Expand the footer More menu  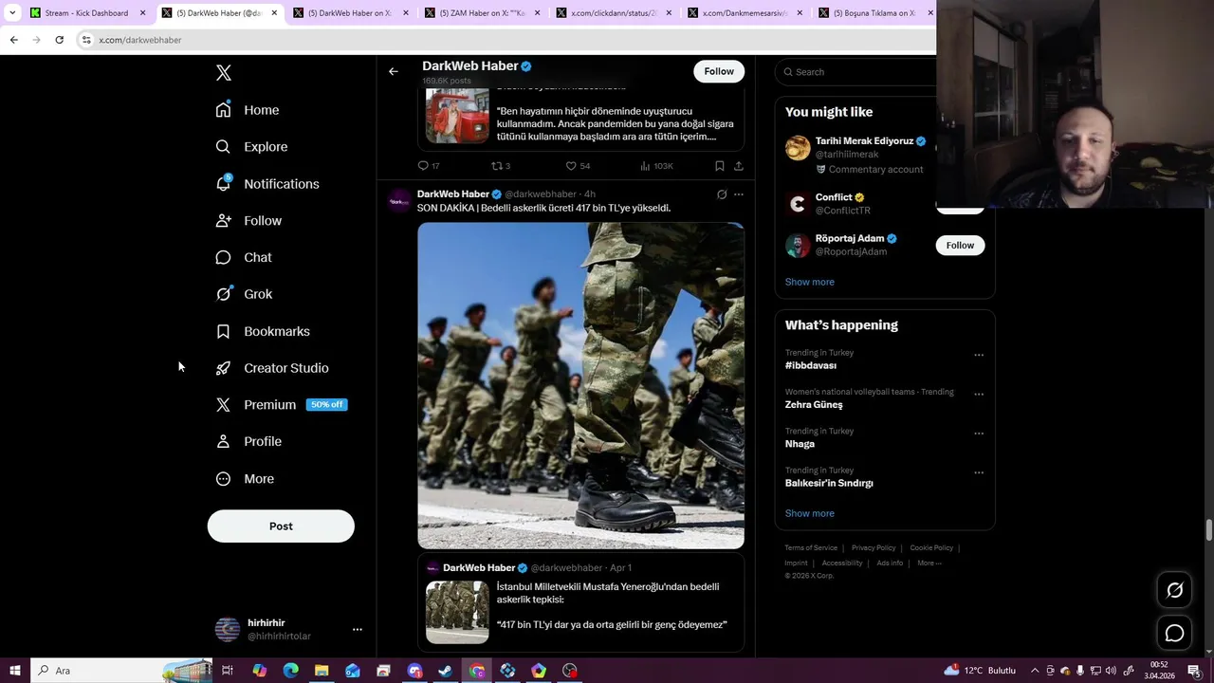click(x=929, y=563)
